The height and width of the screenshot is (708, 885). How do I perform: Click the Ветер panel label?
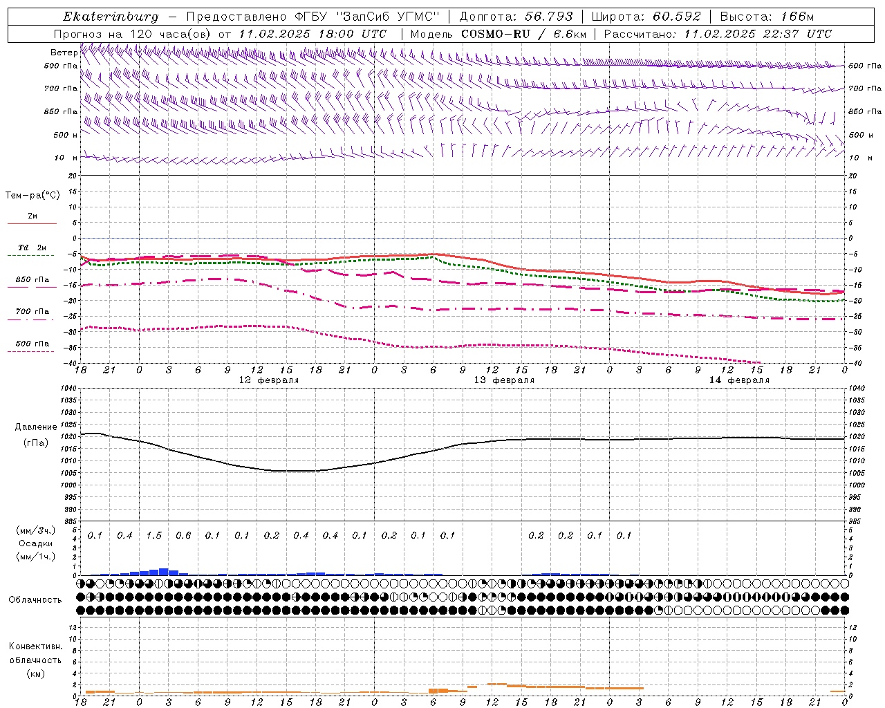pos(64,53)
